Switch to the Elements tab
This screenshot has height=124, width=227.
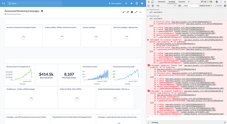point(162,2)
